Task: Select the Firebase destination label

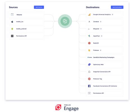Action: 96,50
